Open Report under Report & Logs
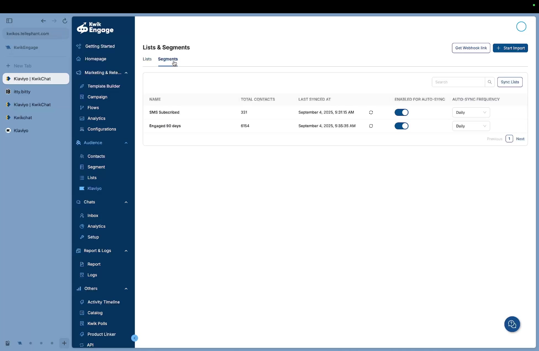Screen dimensions: 539x351 pyautogui.click(x=94, y=264)
